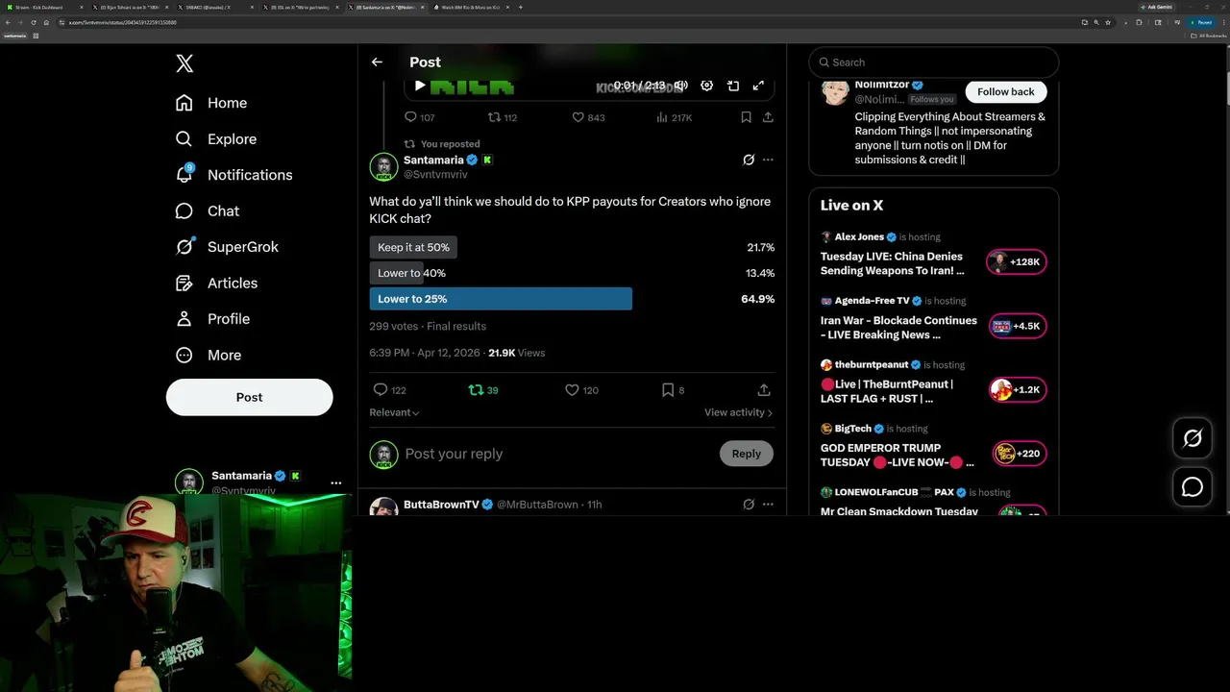Image resolution: width=1230 pixels, height=692 pixels.
Task: Click the post timestamp 6:39 PM Apr 12, 2026
Action: click(x=424, y=353)
